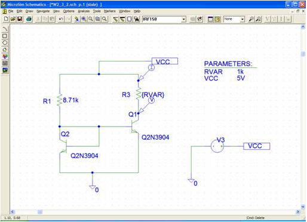Open the Edit menu
The image size is (307, 222).
coord(19,11)
